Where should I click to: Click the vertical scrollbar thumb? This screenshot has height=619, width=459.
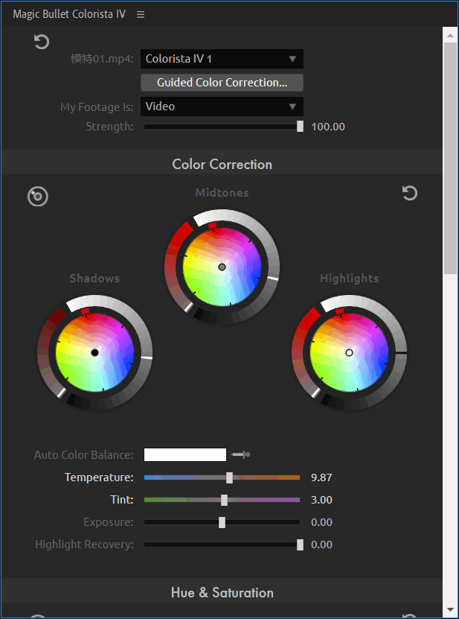[450, 158]
